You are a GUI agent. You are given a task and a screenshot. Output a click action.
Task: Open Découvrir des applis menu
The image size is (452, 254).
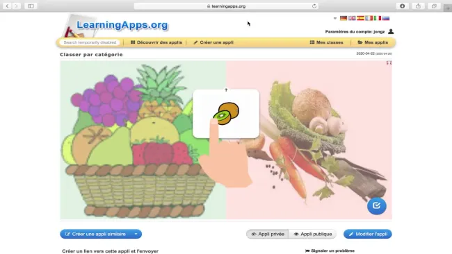[x=156, y=42]
